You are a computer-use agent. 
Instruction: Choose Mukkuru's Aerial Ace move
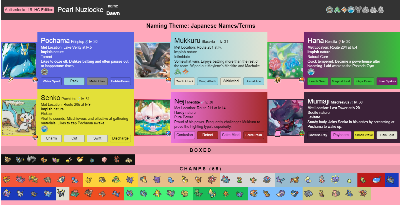pyautogui.click(x=254, y=81)
